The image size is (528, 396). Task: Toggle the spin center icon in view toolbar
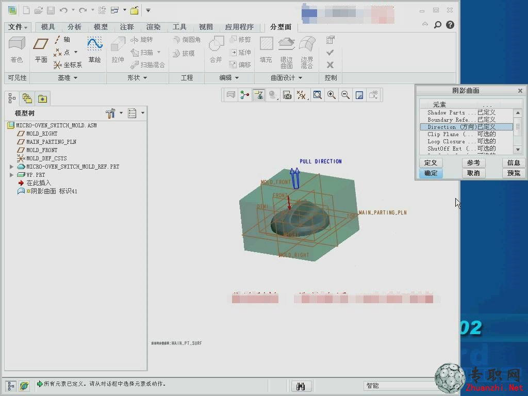245,95
